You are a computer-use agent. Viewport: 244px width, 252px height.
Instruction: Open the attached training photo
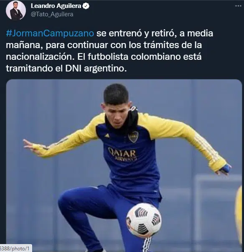tap(124, 165)
